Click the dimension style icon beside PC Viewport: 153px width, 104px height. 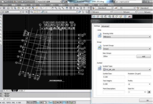click(x=116, y=8)
